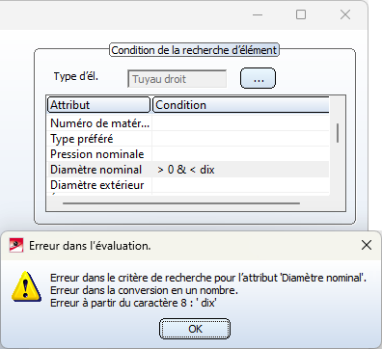Click the horizontal scrollbar under attribute list
This screenshot has height=349, width=382.
pos(181,203)
